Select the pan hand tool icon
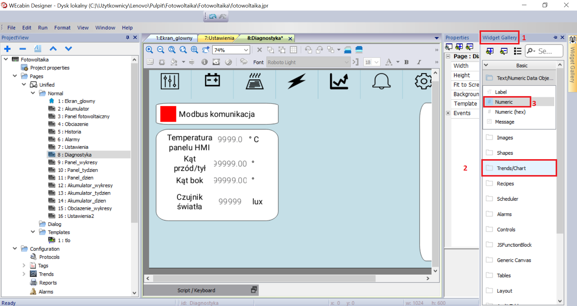This screenshot has height=306, width=577. point(206,50)
